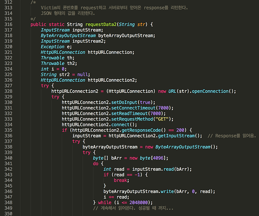
Task: Click the Korean Response comment on line 336
Action: point(232,136)
